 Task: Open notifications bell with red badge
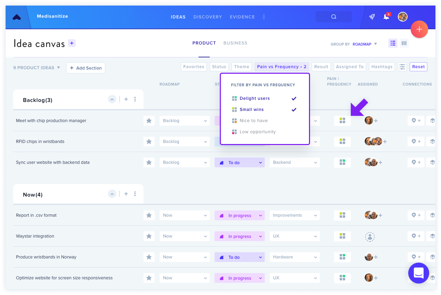pyautogui.click(x=387, y=16)
